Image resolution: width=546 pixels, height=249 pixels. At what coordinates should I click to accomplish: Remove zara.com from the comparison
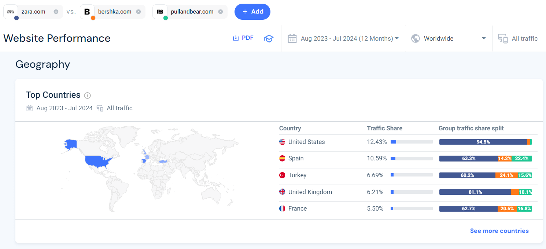tap(56, 12)
